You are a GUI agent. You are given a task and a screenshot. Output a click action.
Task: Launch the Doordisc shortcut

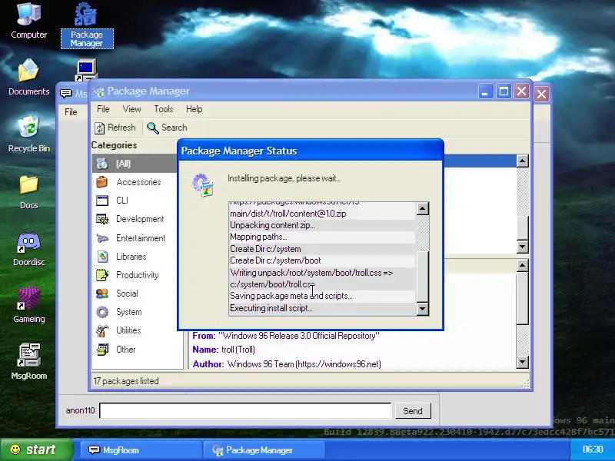pos(28,249)
